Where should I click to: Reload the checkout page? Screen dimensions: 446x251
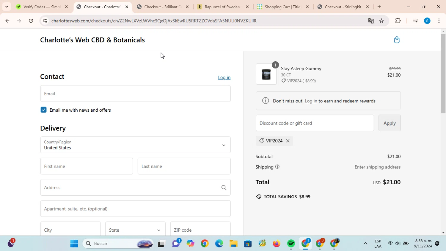coord(31,21)
